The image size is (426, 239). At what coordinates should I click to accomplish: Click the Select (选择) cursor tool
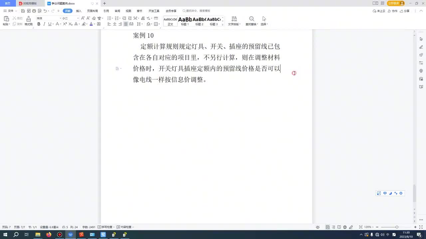point(264,21)
